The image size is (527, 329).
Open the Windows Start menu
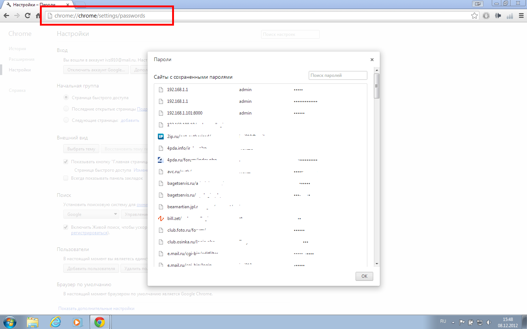[10, 322]
